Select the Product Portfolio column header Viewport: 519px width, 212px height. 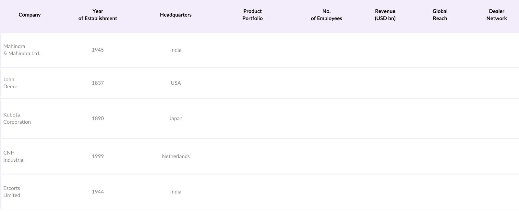click(252, 15)
